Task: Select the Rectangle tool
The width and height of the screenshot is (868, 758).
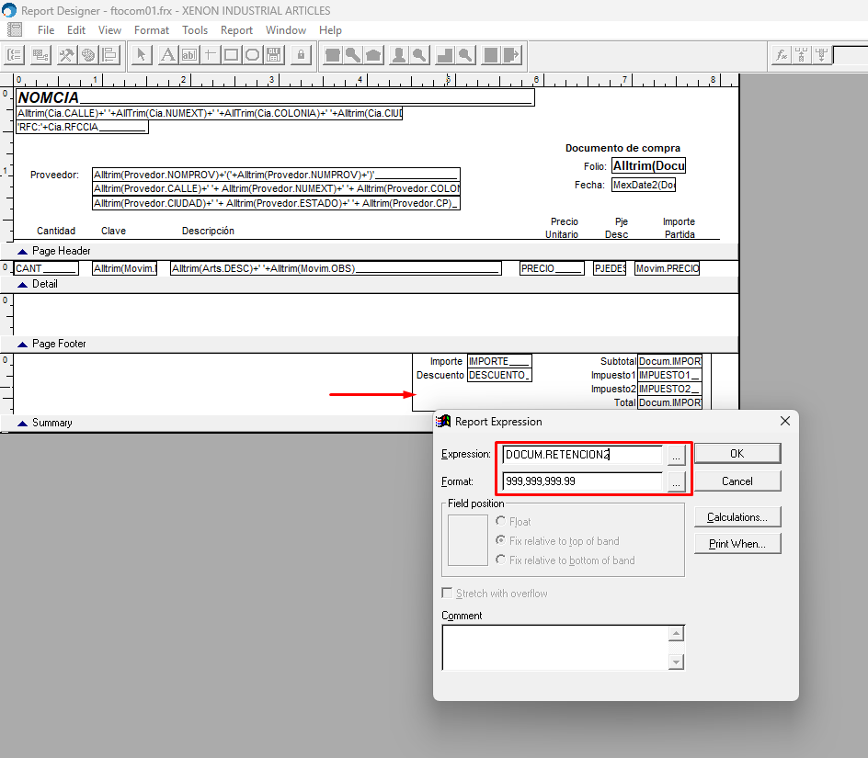Action: click(232, 55)
